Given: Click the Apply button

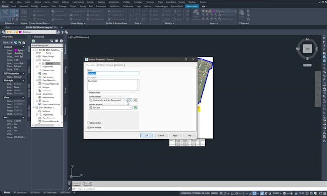Looking at the screenshot, I should coord(175,136).
